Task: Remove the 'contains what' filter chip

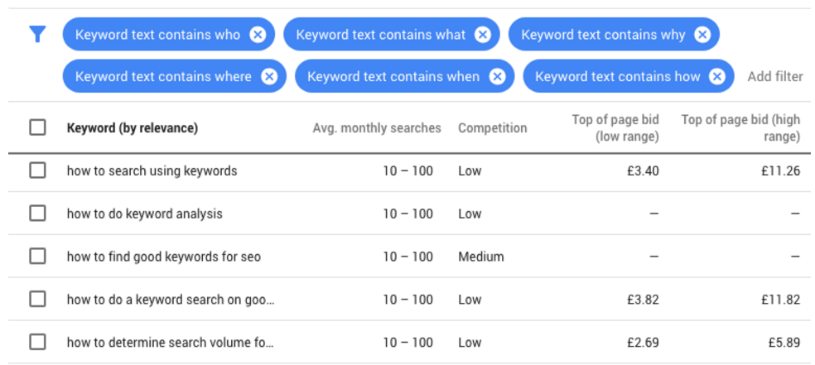Action: point(483,35)
